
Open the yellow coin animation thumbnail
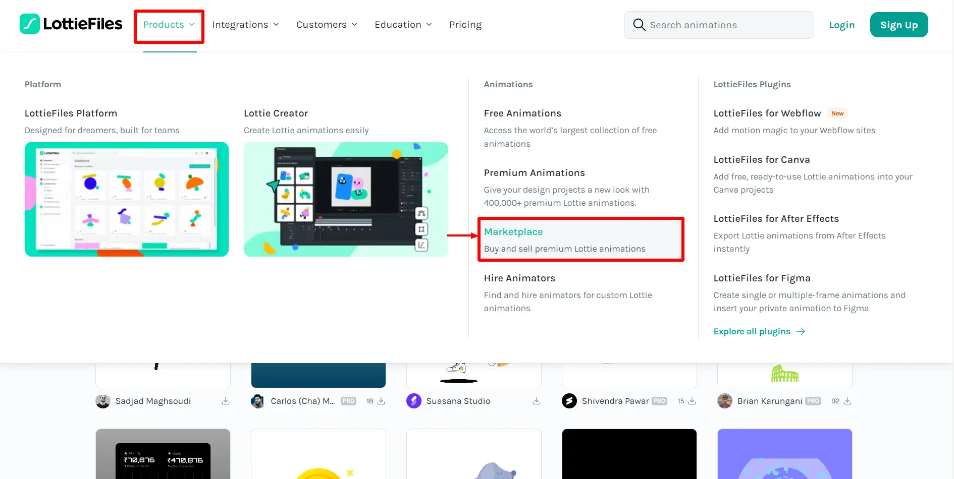[x=319, y=454]
